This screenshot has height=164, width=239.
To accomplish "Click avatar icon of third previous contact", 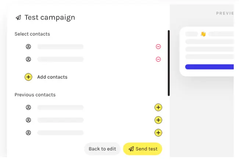I will 28,133.
